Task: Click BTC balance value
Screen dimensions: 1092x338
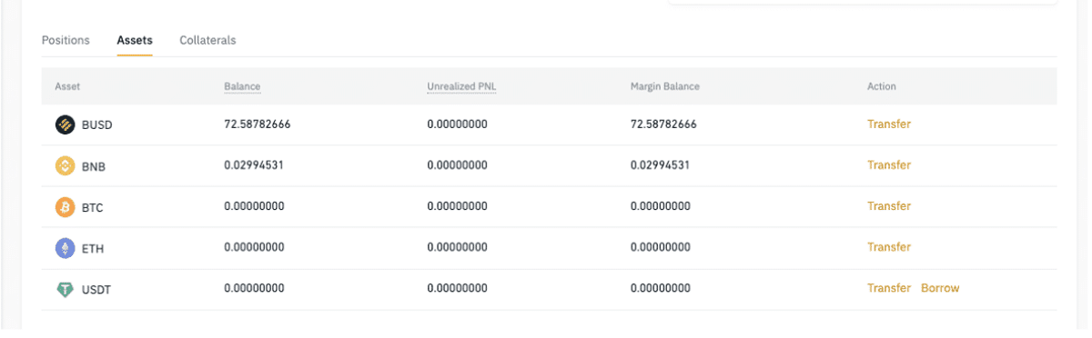Action: click(255, 206)
